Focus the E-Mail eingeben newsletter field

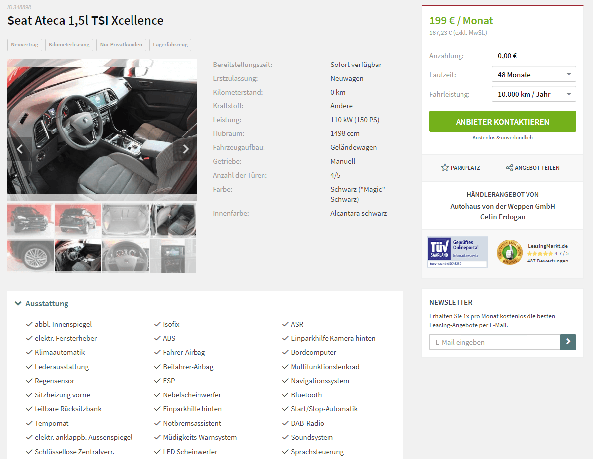pos(494,342)
